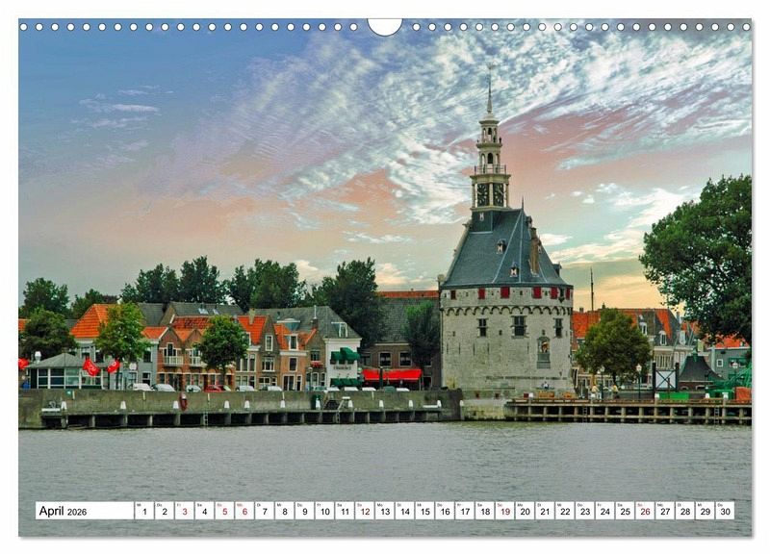The height and width of the screenshot is (555, 770).
Task: Click the red flags at the left waterfront
Action: pos(91,367)
